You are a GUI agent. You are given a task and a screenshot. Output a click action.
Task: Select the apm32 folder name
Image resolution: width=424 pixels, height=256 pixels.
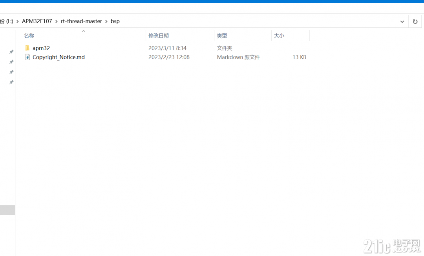41,48
